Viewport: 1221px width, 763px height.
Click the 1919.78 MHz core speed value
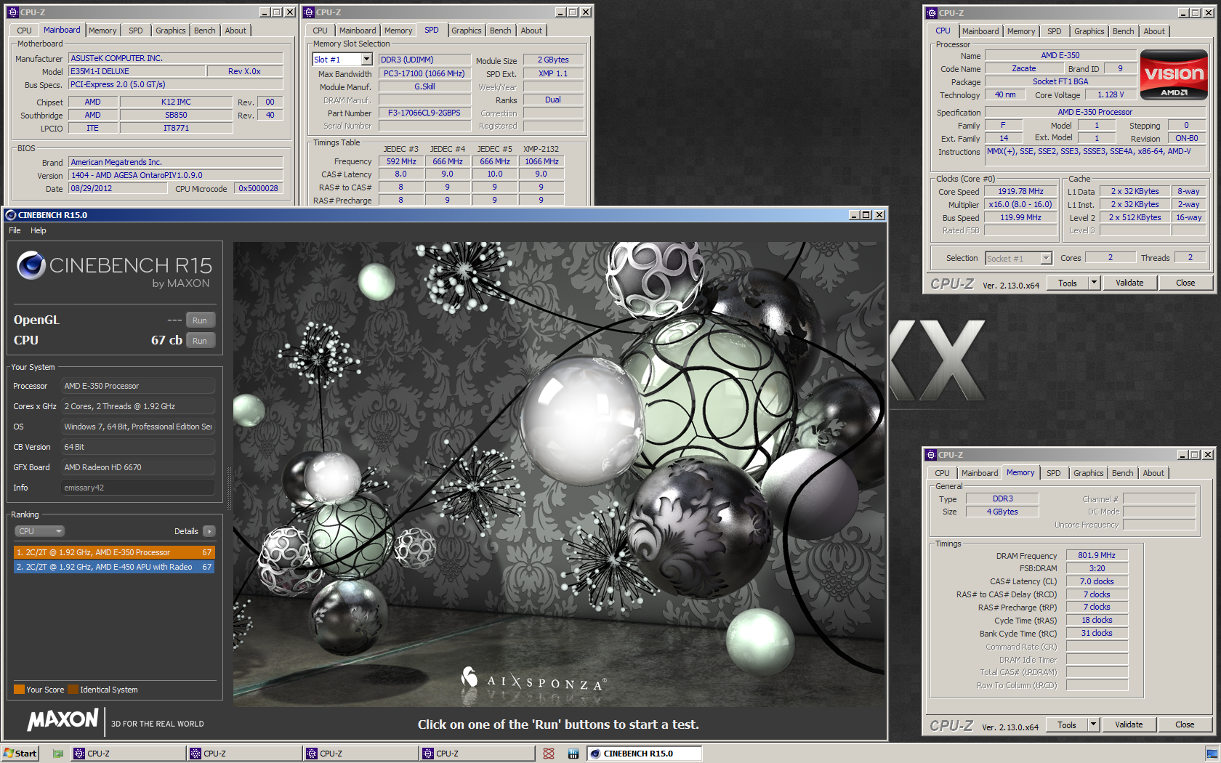coord(1020,192)
